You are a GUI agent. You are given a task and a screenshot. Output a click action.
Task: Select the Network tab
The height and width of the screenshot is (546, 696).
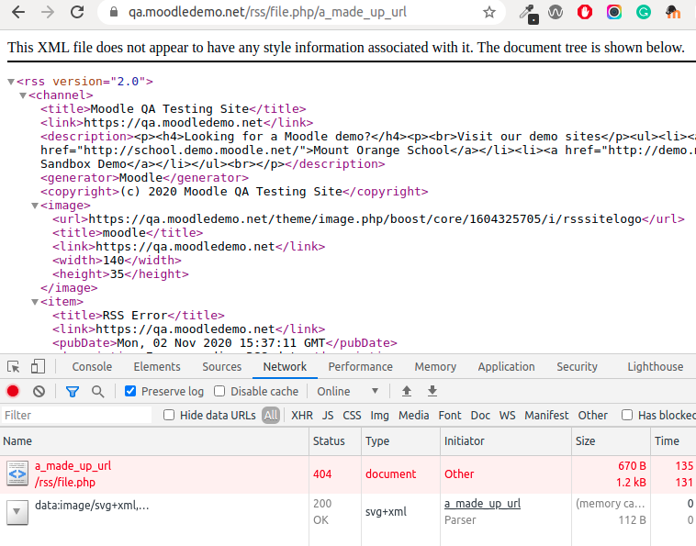pos(285,367)
